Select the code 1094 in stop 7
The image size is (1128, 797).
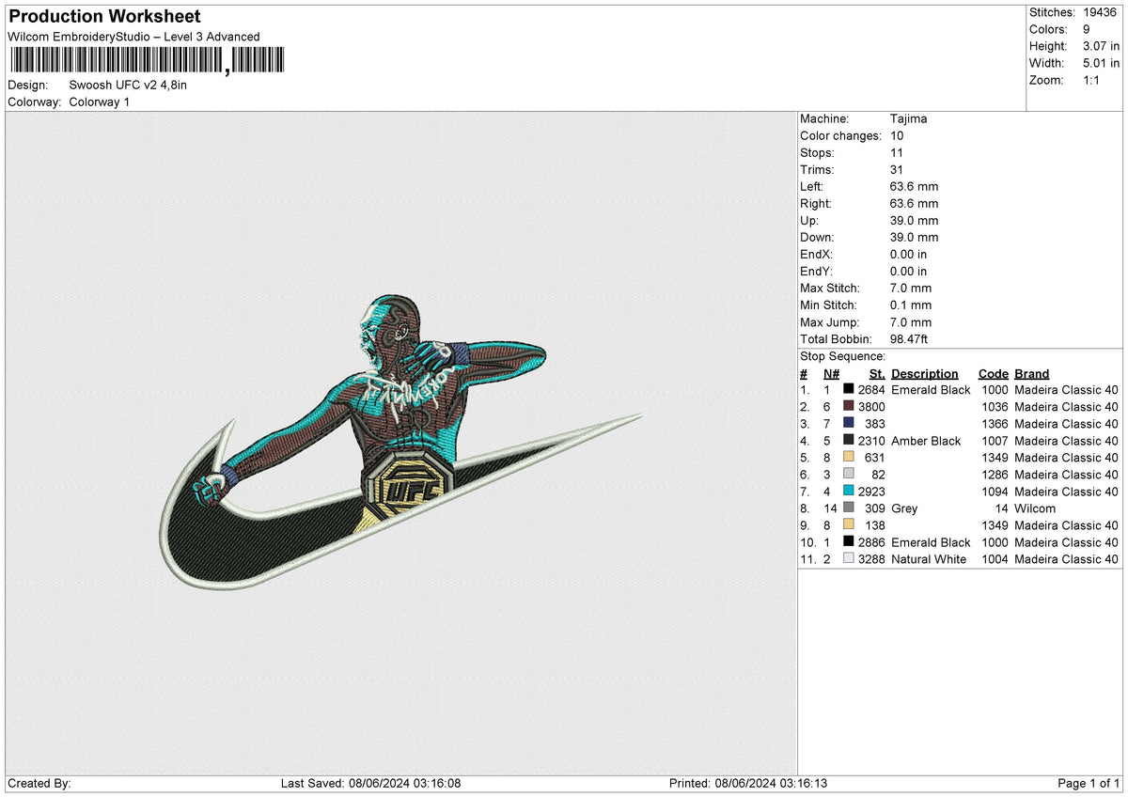pyautogui.click(x=995, y=492)
